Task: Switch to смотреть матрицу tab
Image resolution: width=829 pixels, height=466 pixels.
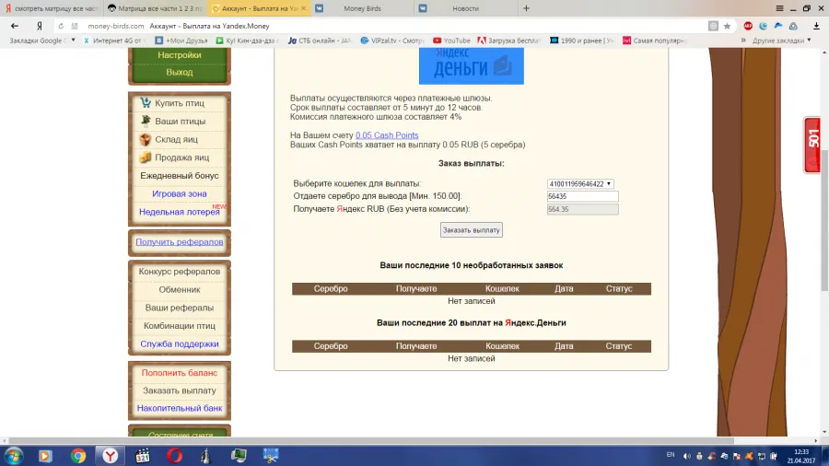Action: [52, 8]
